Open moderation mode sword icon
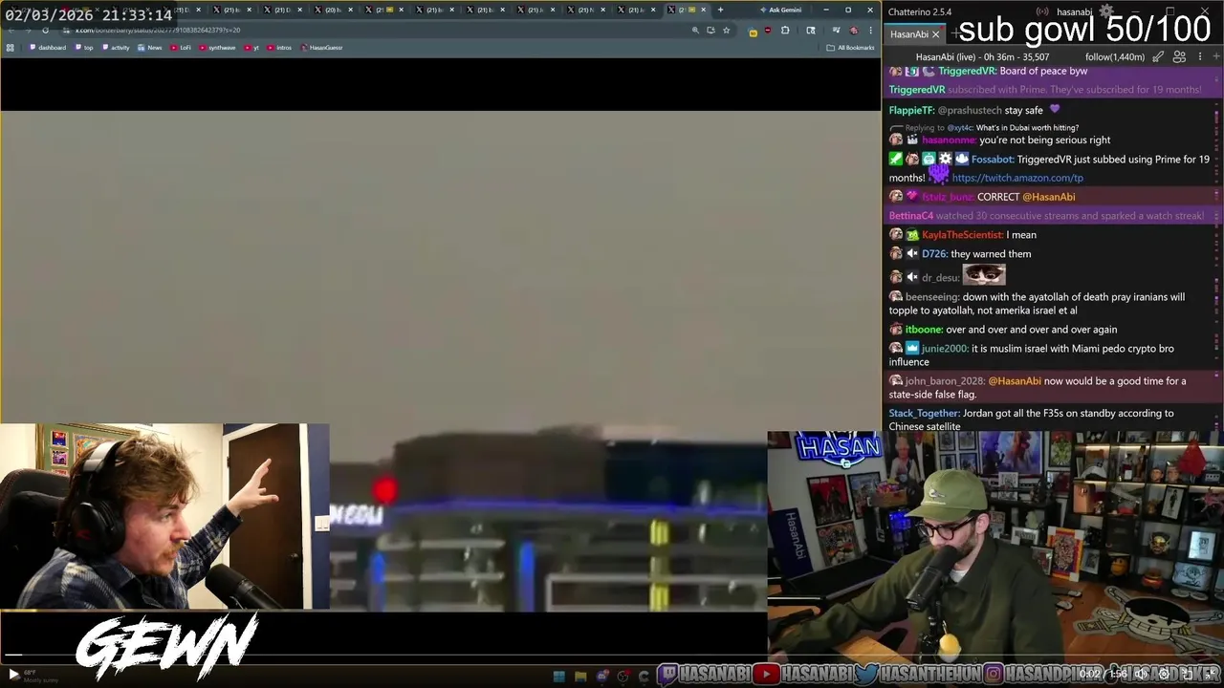Screen dimensions: 1224x688 pos(1158,57)
